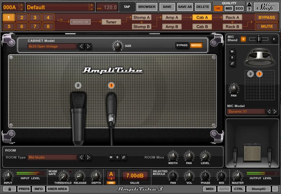This screenshot has height=194, width=281.
Task: Toggle the cabinet MATCH button
Action: click(196, 45)
